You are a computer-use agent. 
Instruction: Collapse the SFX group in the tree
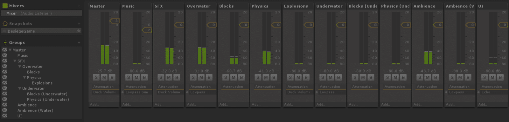(15, 61)
